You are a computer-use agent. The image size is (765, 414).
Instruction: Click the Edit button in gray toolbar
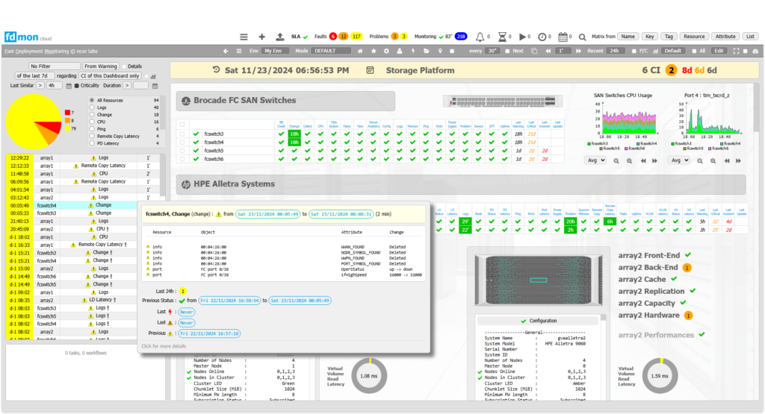(x=719, y=51)
